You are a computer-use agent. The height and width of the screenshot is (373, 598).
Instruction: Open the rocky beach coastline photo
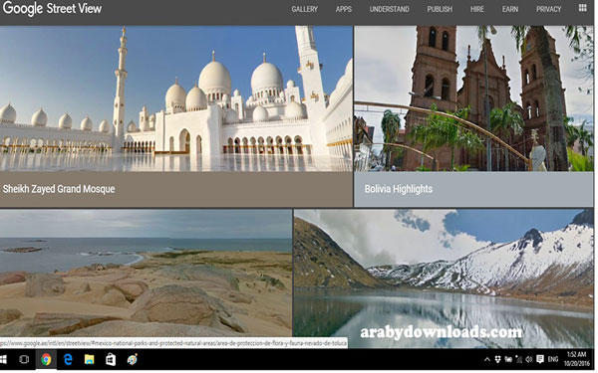pyautogui.click(x=146, y=273)
